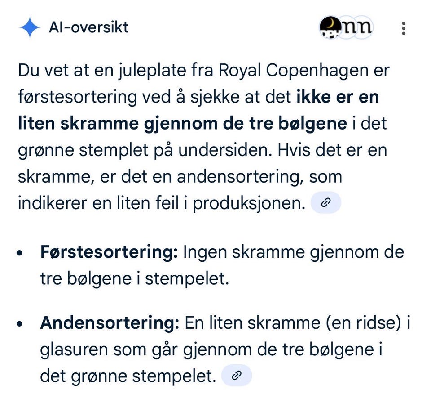431x403 pixels.
Task: Click the overlapping favicon cluster to reveal all sources
Action: [346, 27]
